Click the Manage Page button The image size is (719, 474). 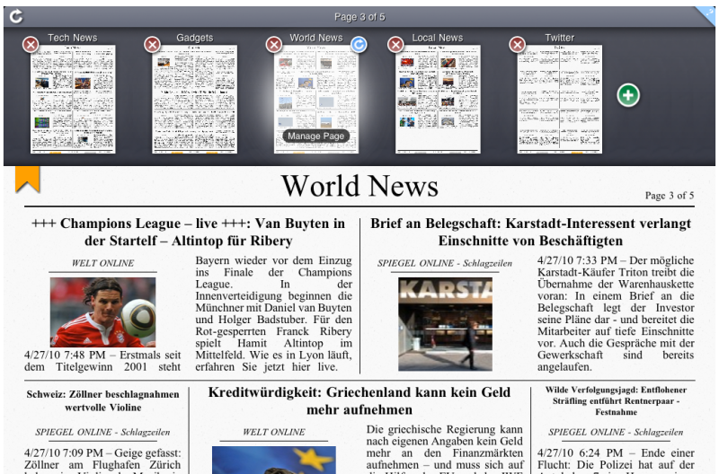[x=316, y=136]
